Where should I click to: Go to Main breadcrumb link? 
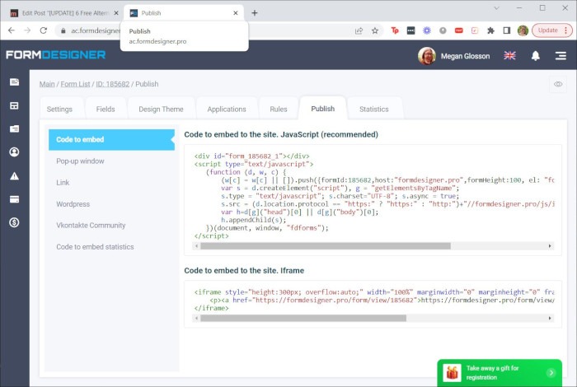pyautogui.click(x=47, y=84)
